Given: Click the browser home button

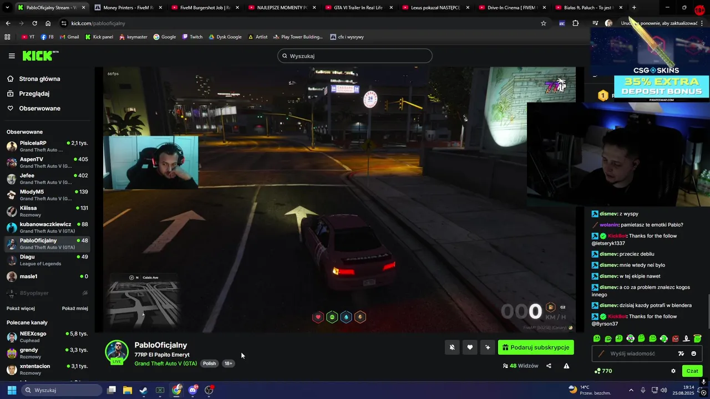Looking at the screenshot, I should click(x=48, y=23).
